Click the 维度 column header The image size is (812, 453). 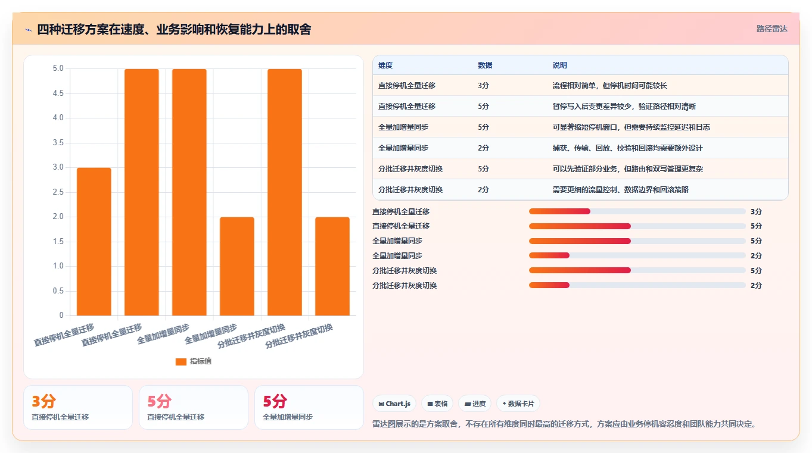click(385, 65)
